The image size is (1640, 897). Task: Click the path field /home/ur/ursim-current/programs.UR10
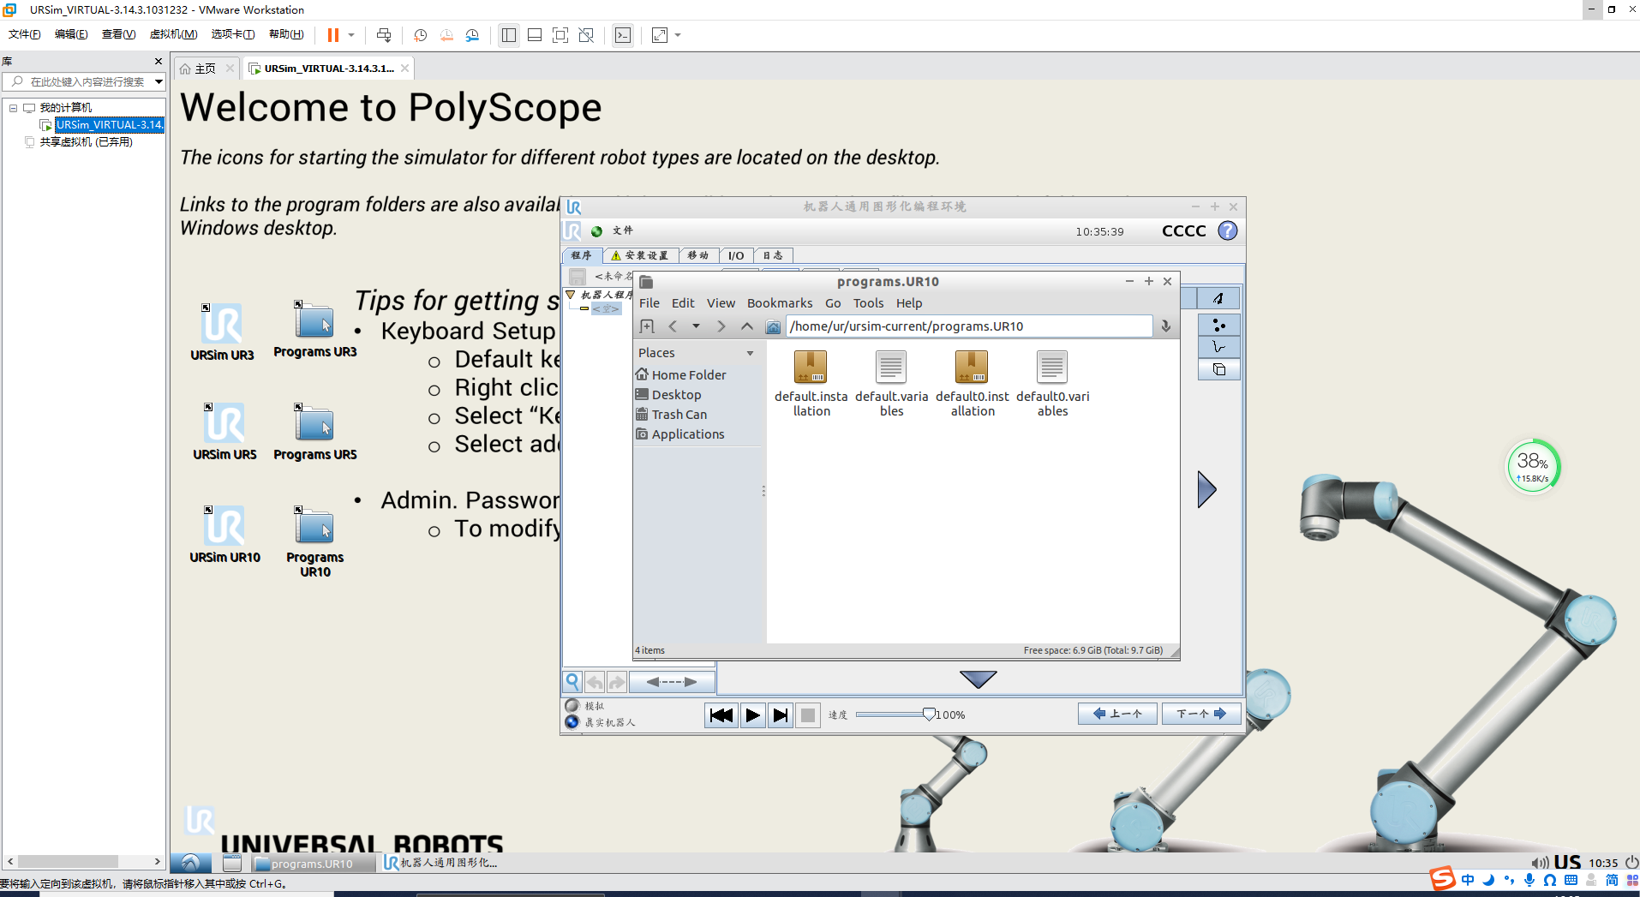point(969,326)
